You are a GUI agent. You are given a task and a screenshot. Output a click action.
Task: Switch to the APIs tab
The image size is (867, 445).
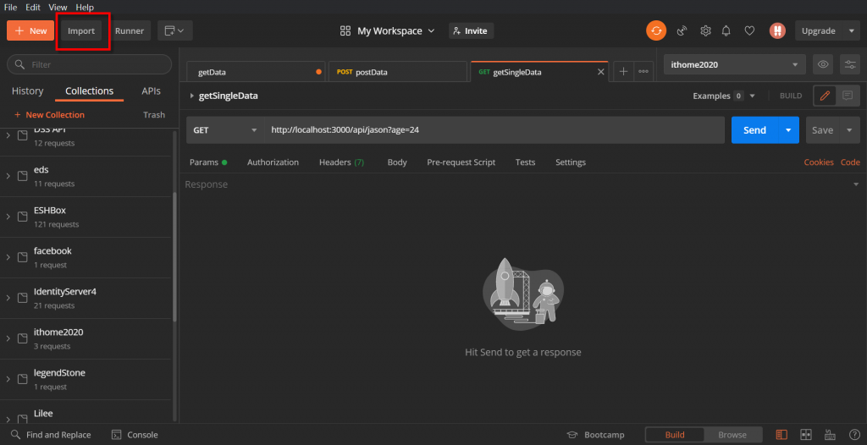(151, 91)
